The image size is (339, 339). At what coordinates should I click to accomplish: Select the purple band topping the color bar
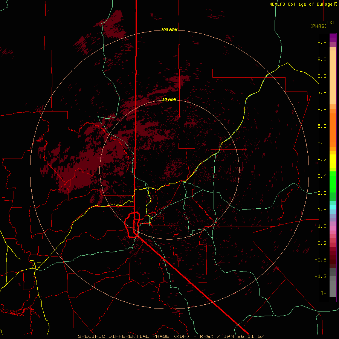333,38
